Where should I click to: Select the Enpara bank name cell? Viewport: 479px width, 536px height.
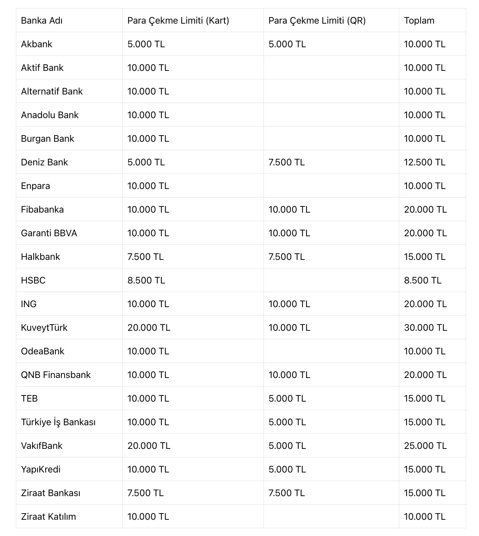[x=36, y=186]
